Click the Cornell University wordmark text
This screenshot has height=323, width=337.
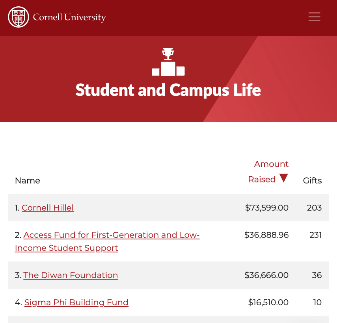(x=69, y=17)
